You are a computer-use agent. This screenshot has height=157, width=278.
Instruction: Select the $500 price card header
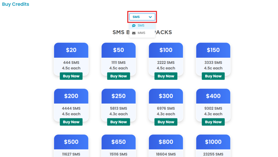click(x=71, y=142)
